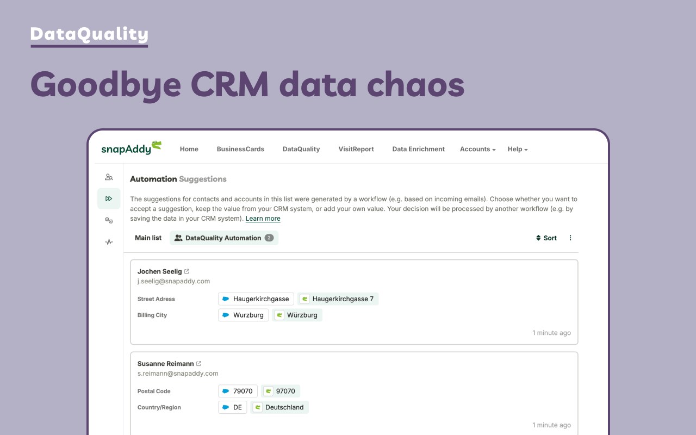696x435 pixels.
Task: Open the contact search sidebar icon
Action: tap(109, 177)
